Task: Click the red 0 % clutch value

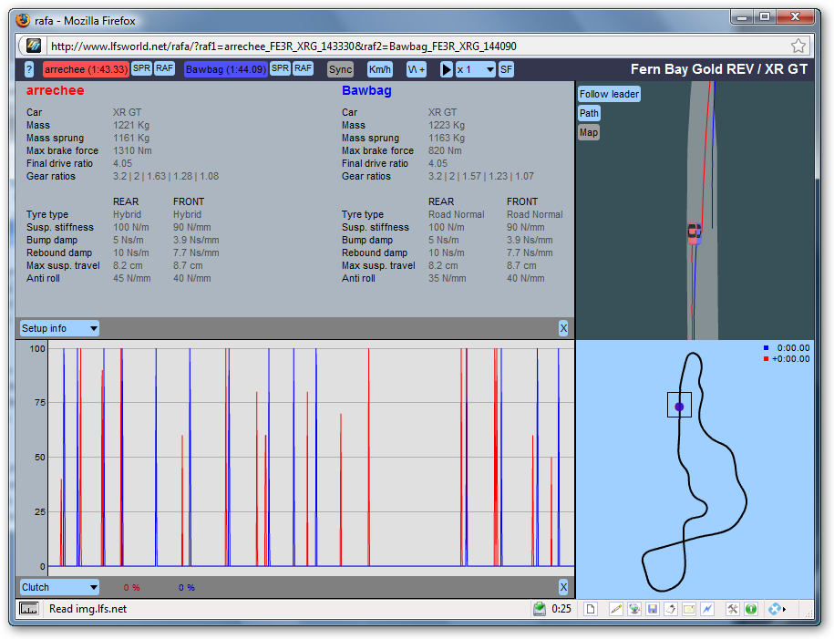Action: pyautogui.click(x=132, y=587)
